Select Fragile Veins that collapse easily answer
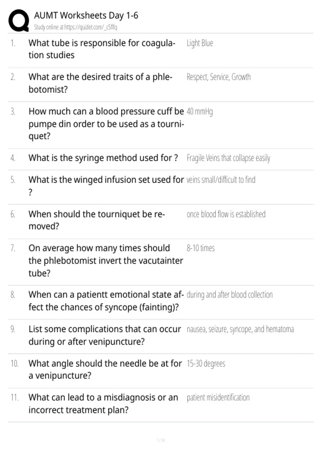321x455 pixels. [228, 158]
